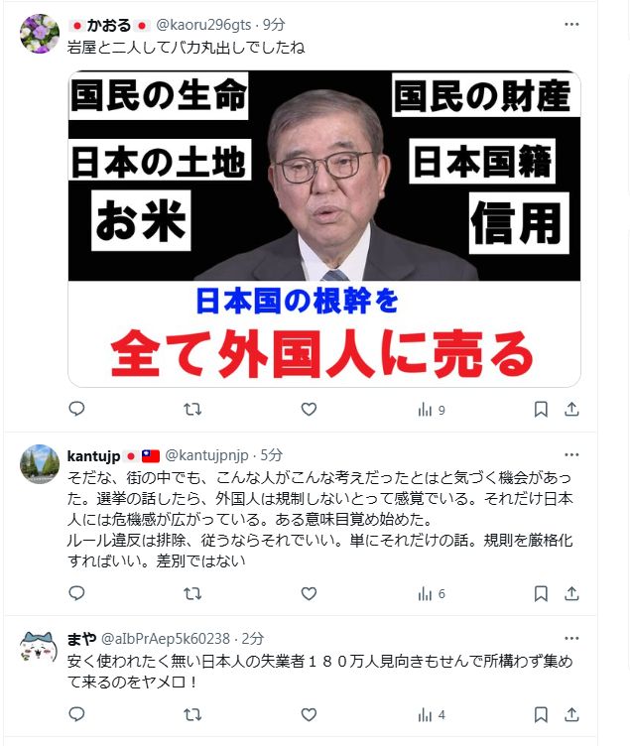
Task: Share かおる's tweet
Action: tap(571, 409)
